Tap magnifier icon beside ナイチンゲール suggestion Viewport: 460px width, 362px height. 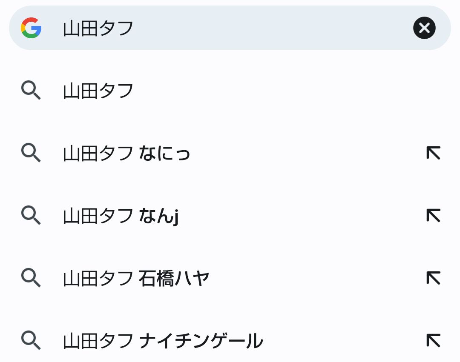[31, 340]
